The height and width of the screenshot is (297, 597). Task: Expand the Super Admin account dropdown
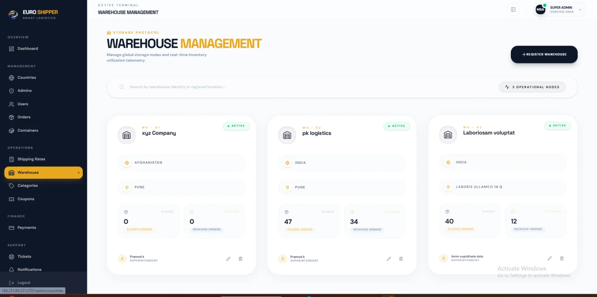coord(580,10)
